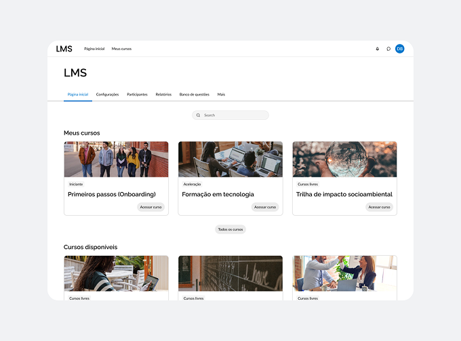The width and height of the screenshot is (461, 341).
Task: Open the Primeiros passos (Onboarding) course thumbnail
Action: tap(116, 159)
